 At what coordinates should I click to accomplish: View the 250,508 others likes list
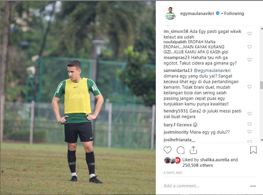click(198, 165)
